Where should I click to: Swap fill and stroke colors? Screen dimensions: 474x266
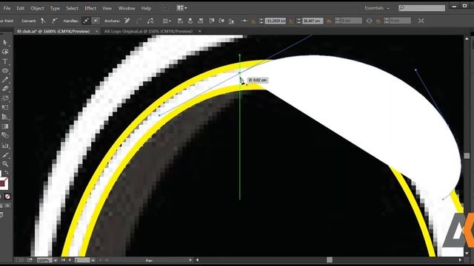click(x=7, y=172)
